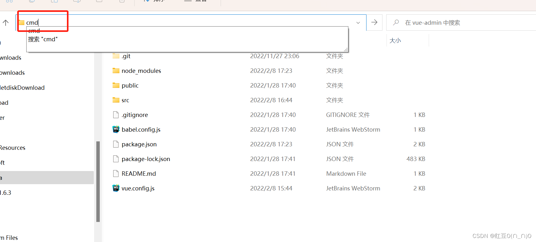Open the etdiskDownload sidebar item
The height and width of the screenshot is (242, 536).
[x=22, y=88]
